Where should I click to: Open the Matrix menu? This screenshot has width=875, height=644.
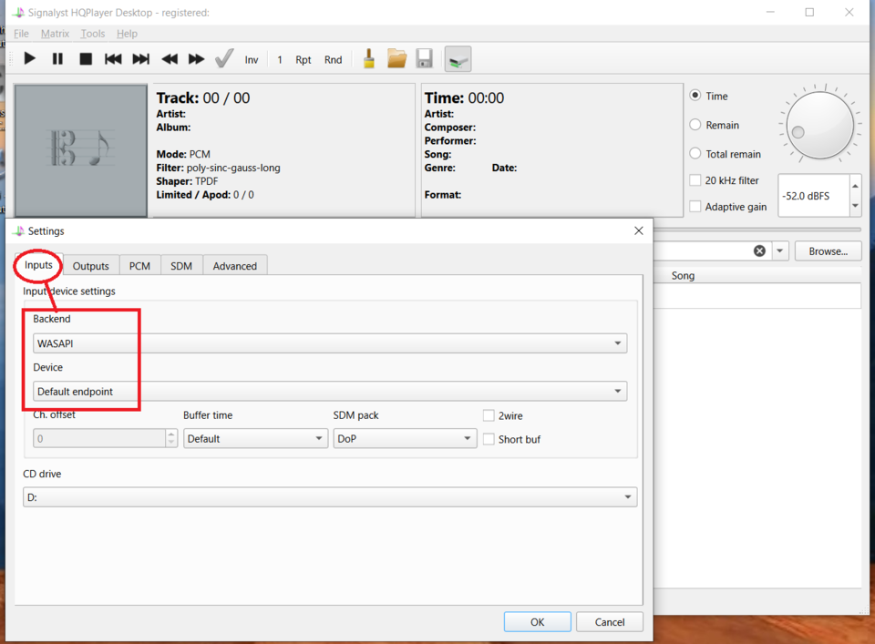[x=55, y=34]
